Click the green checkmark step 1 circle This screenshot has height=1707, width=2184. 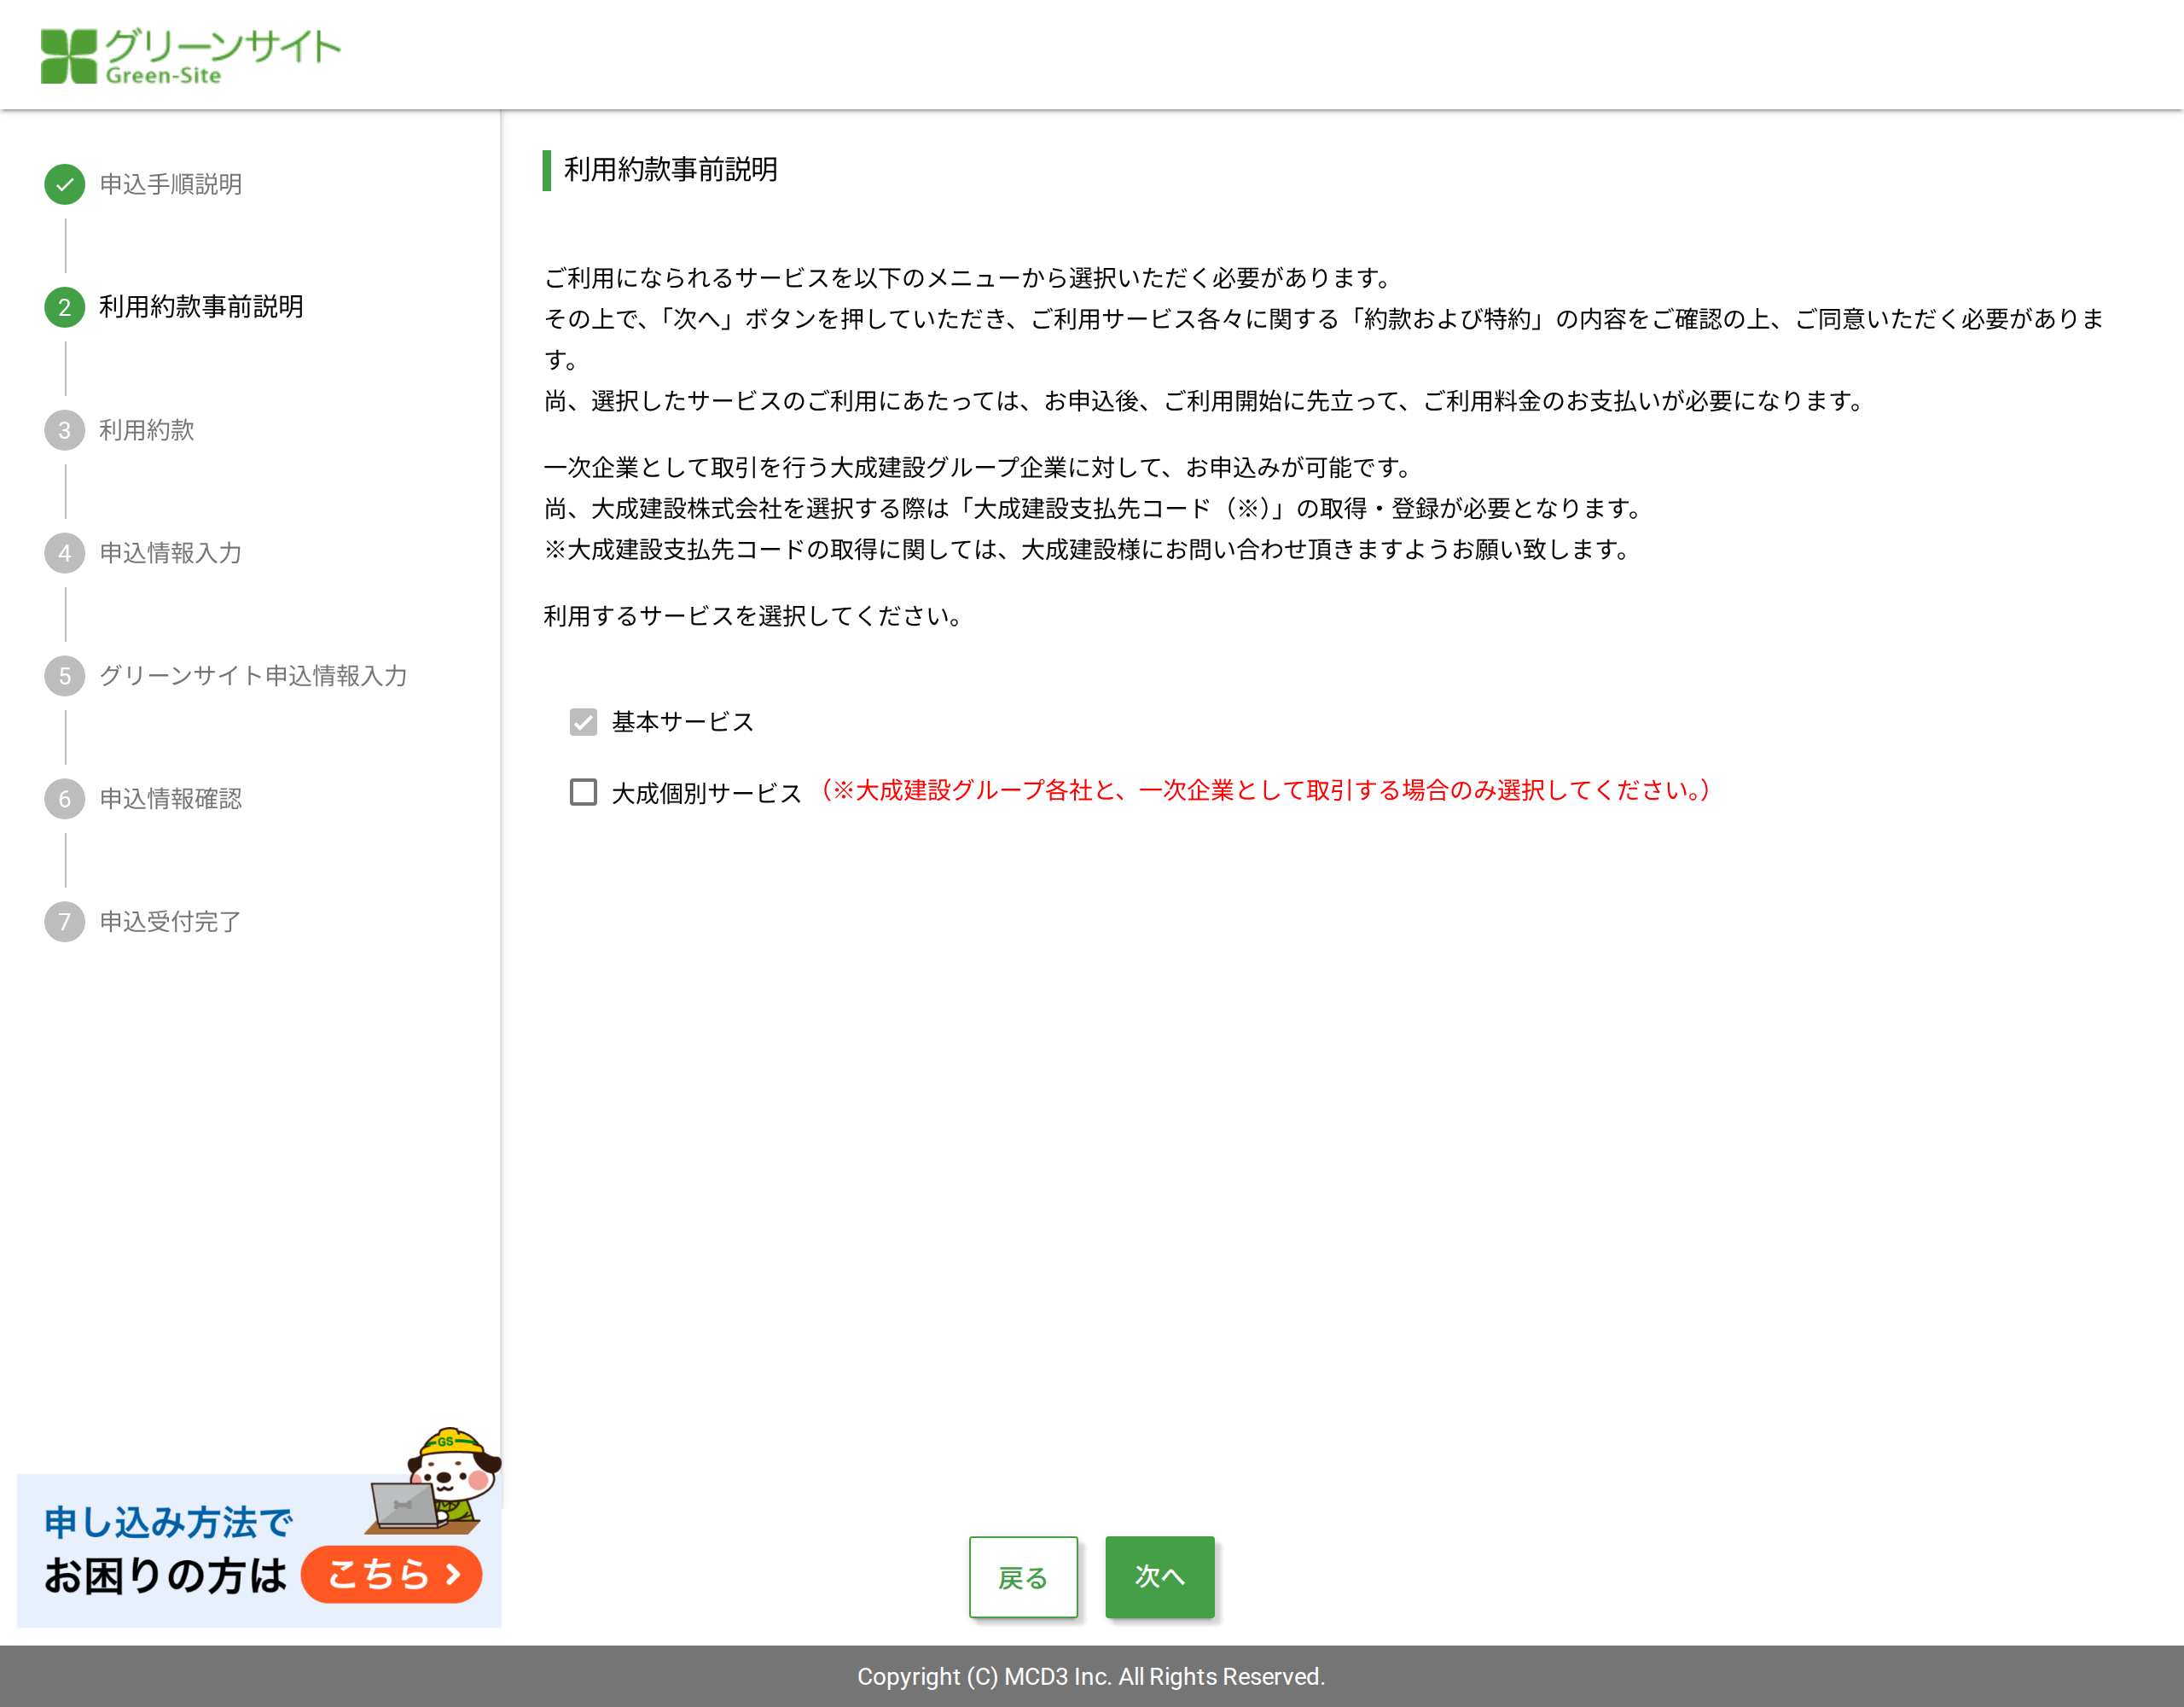tap(65, 184)
